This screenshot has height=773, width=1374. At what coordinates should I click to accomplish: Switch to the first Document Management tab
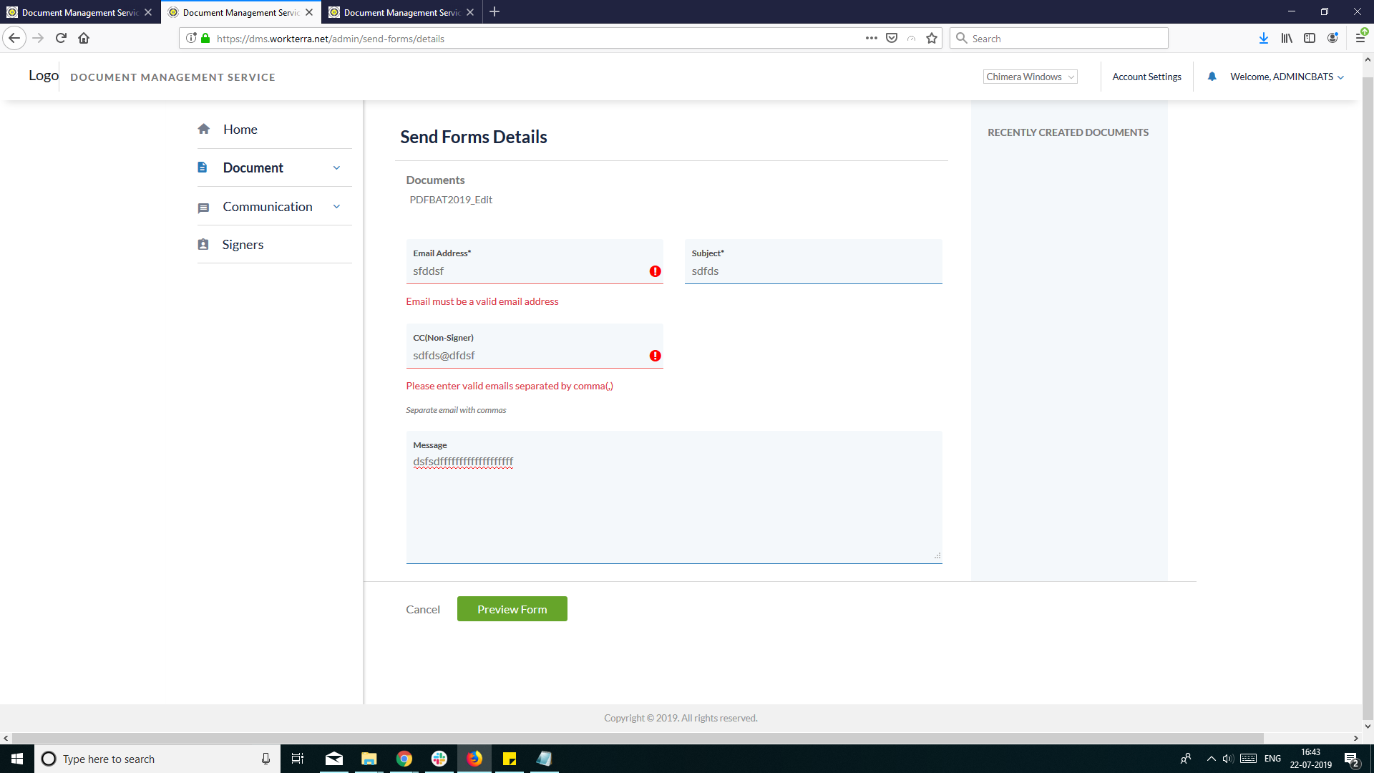[x=79, y=12]
